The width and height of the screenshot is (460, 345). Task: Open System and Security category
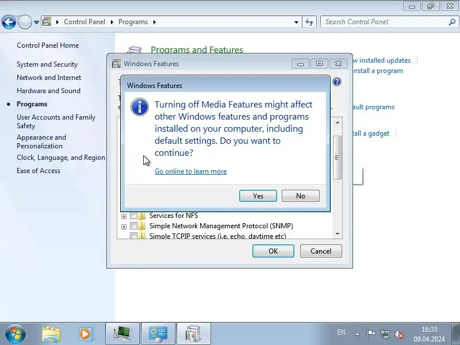coord(47,64)
